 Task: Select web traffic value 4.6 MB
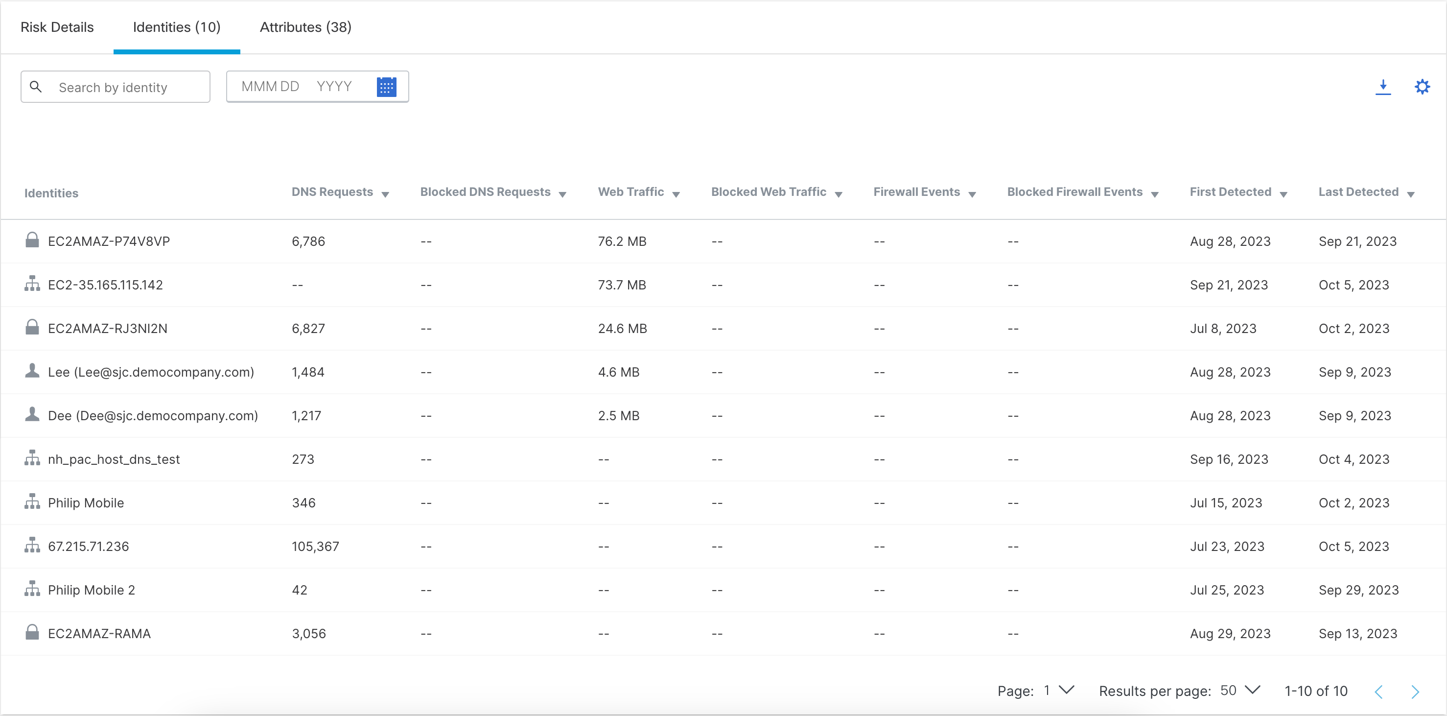click(x=619, y=372)
